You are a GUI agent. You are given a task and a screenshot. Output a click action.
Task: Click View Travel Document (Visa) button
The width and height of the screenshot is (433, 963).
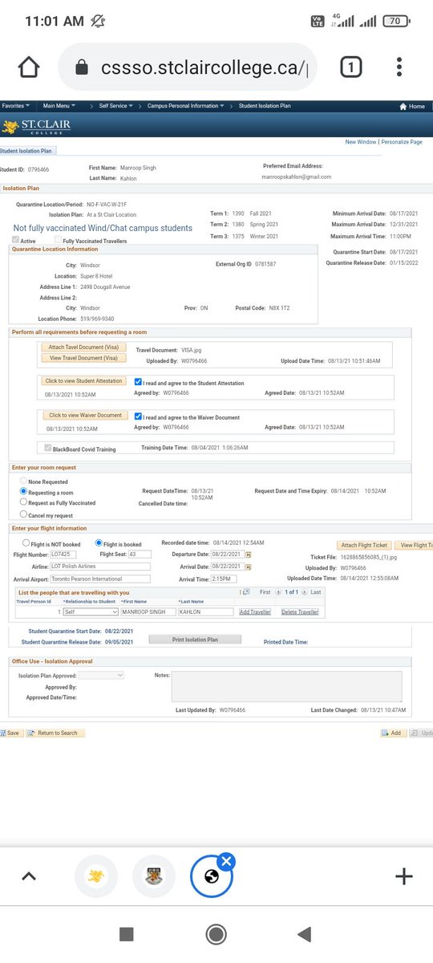(x=83, y=358)
